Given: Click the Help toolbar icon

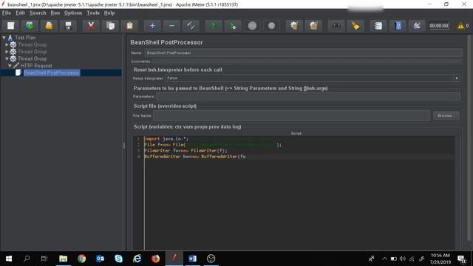Looking at the screenshot, I should (x=398, y=26).
